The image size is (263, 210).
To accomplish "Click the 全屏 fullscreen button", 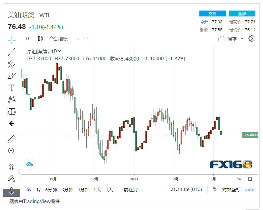I will coord(242,13).
